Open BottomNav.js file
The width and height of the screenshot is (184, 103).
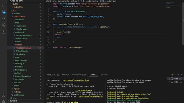coord(21,60)
